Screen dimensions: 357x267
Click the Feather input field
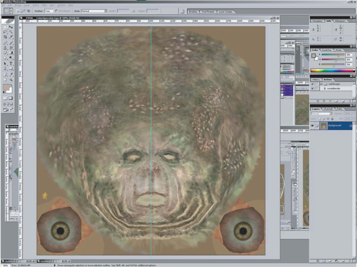pos(49,11)
